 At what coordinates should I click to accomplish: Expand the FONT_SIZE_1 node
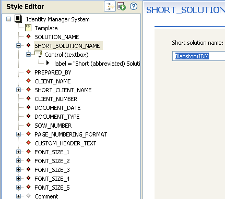tap(18, 152)
